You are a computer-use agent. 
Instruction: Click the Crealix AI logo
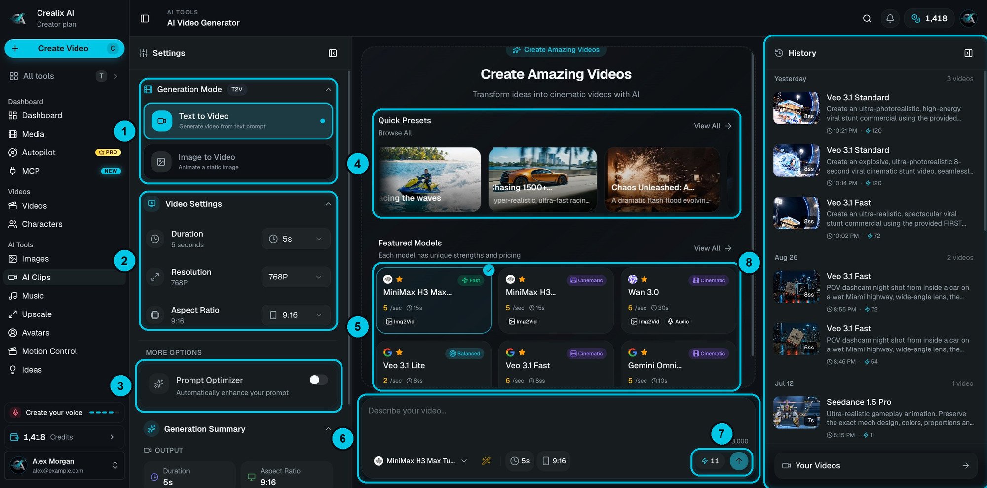coord(18,18)
